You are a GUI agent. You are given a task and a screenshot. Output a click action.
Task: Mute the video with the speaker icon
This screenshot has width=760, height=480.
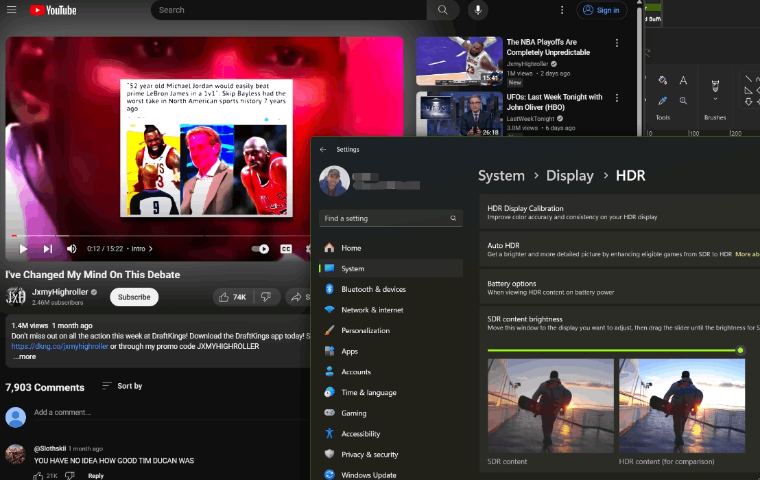click(72, 249)
